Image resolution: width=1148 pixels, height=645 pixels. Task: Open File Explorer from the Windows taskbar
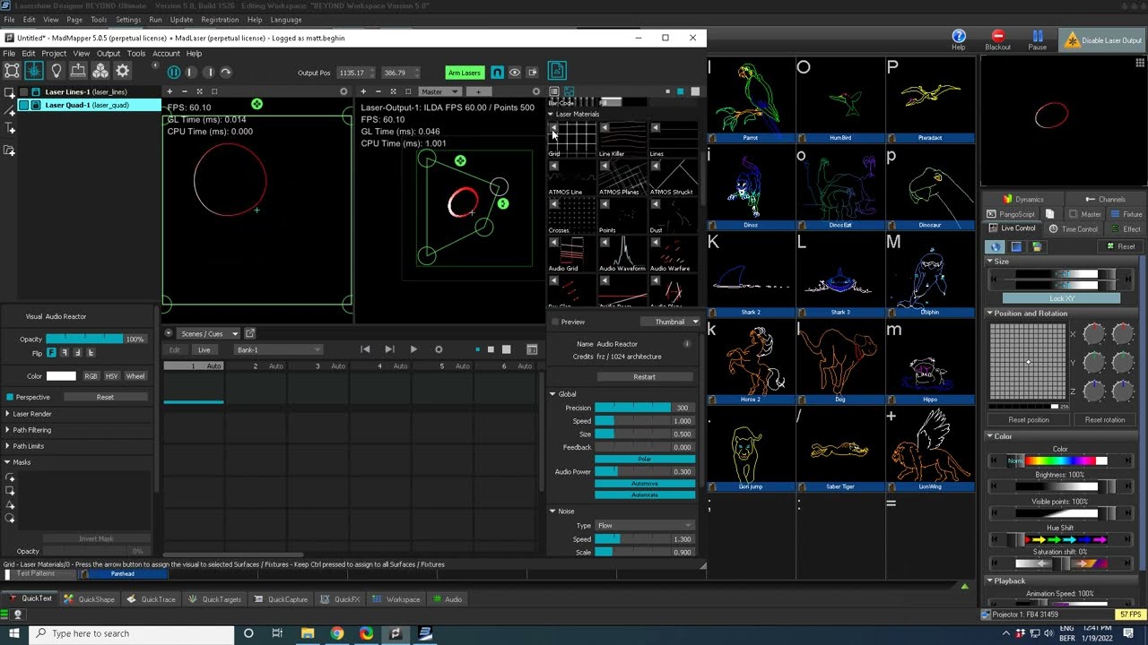click(x=307, y=633)
